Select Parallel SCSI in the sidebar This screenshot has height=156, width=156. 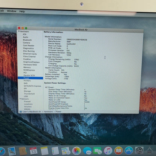click(29, 75)
